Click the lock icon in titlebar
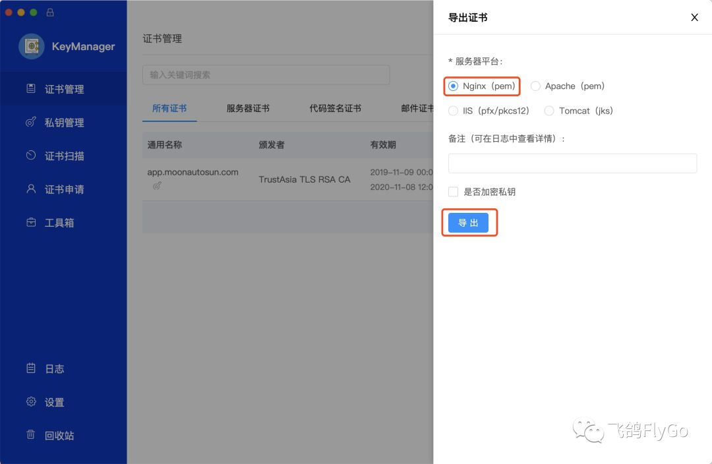Viewport: 712px width, 464px height. (x=50, y=12)
